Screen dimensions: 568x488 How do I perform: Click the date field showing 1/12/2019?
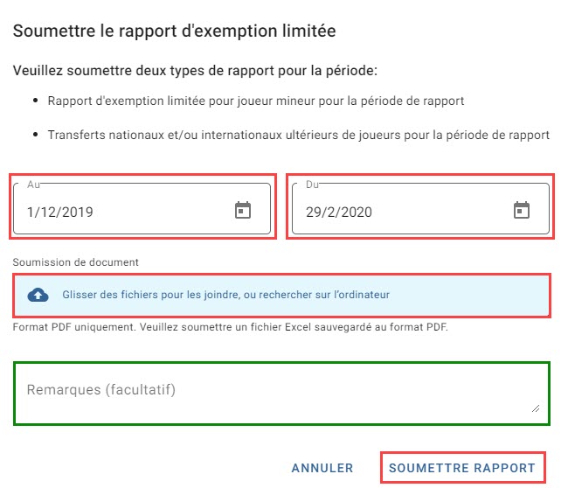pos(142,208)
